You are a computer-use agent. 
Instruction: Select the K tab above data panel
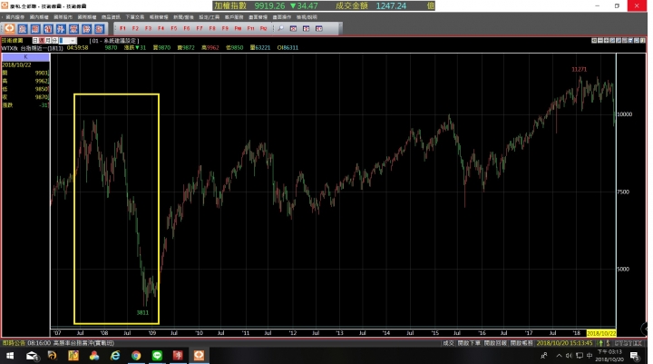pos(25,56)
